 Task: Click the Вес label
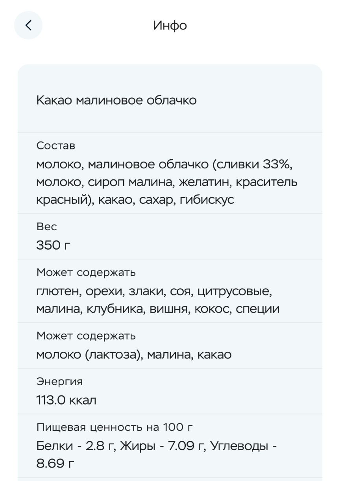pyautogui.click(x=47, y=227)
